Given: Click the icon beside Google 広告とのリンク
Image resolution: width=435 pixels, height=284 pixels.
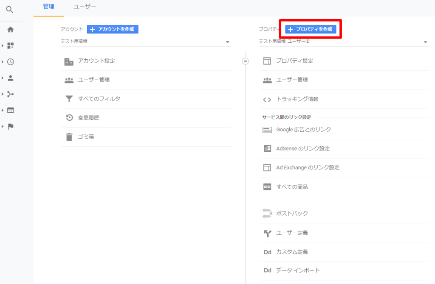Looking at the screenshot, I should point(267,130).
